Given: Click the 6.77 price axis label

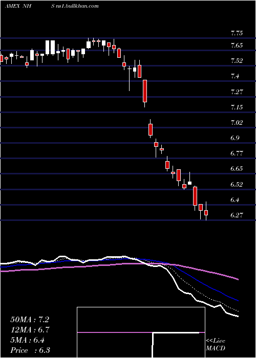Looking at the screenshot, I should click(x=237, y=153).
